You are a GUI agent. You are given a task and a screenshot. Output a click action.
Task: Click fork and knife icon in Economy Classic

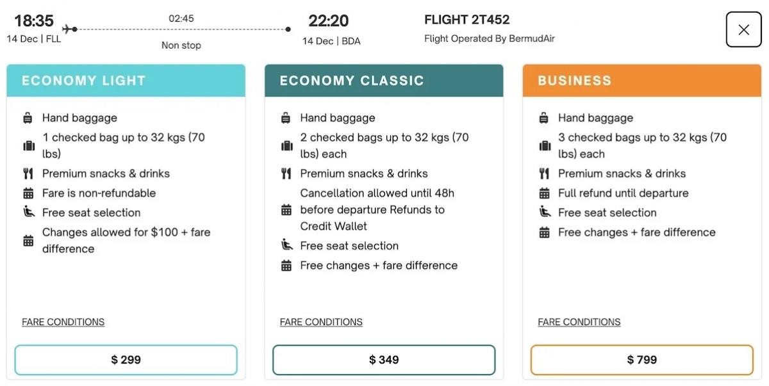coord(286,173)
